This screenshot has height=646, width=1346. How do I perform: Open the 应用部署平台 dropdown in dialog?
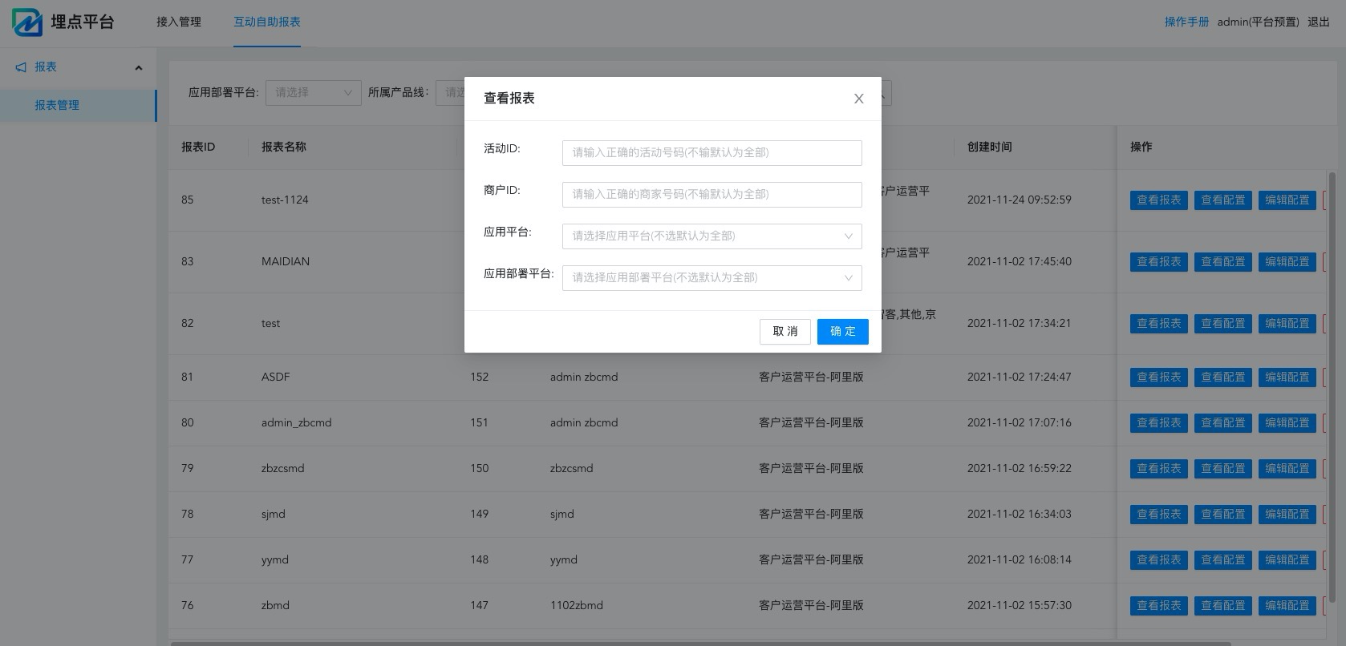click(x=712, y=278)
